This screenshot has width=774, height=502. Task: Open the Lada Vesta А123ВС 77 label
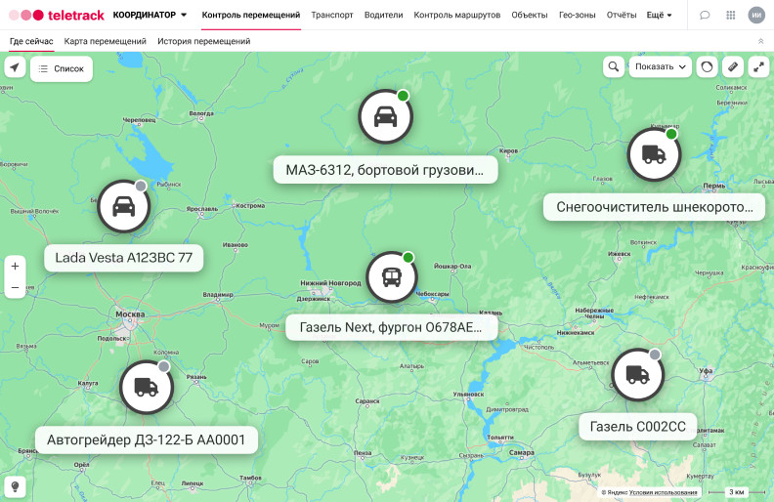coord(124,258)
